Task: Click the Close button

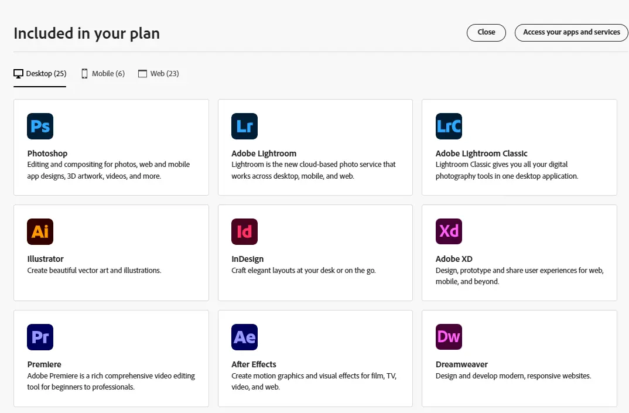Action: coord(486,32)
